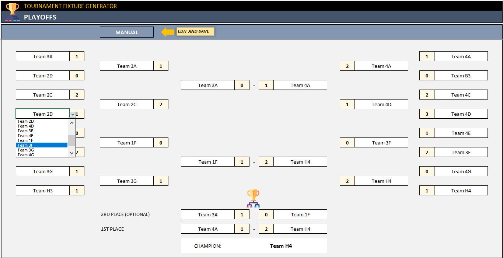This screenshot has height=258, width=503.
Task: Click the trophy icon above the finals section
Action: 254,194
